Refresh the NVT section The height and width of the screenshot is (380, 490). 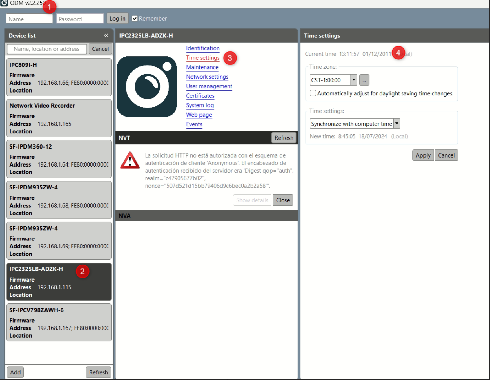284,138
